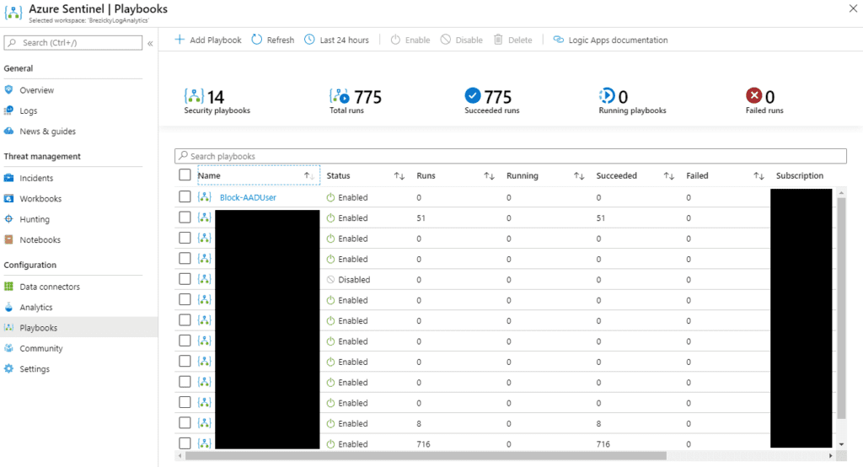
Task: Open the Block-AADUser playbook link
Action: tap(248, 197)
